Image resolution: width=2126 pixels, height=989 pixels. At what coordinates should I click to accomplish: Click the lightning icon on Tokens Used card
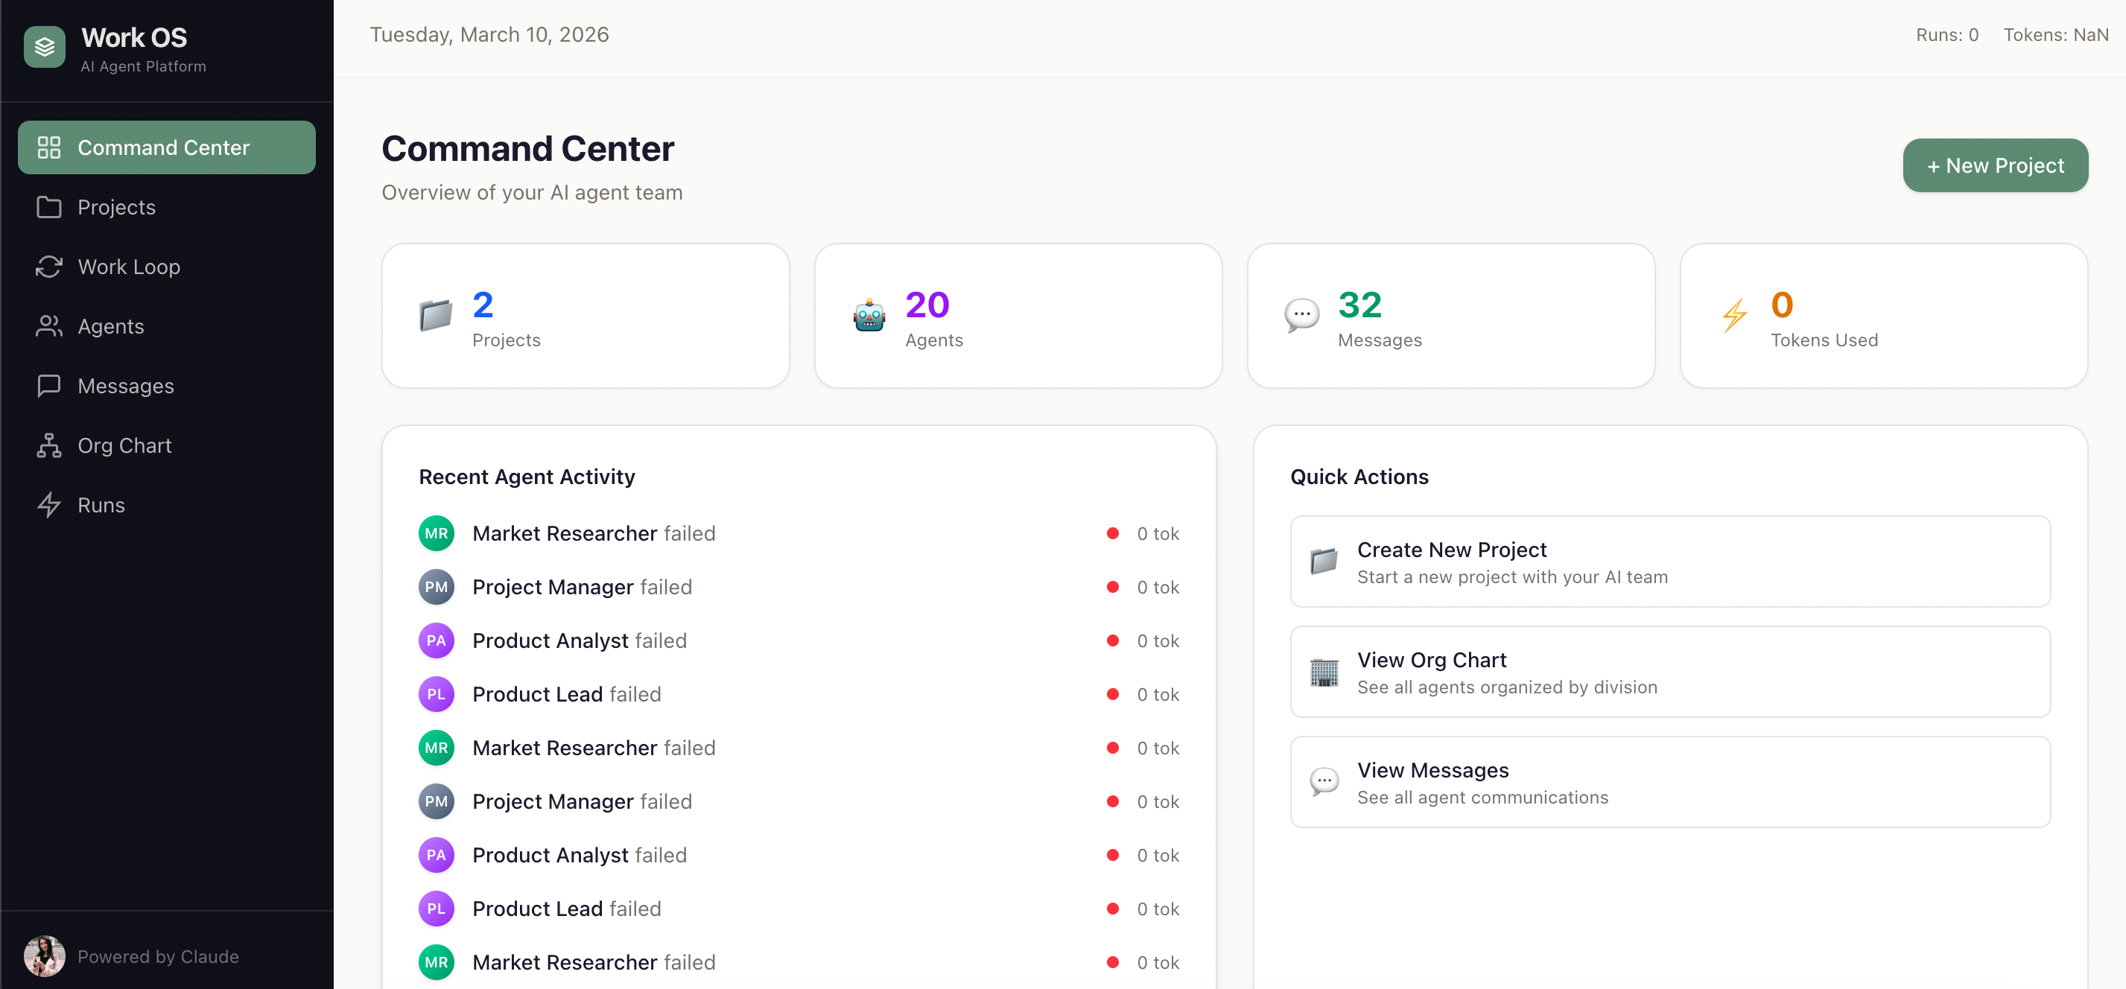(x=1735, y=315)
